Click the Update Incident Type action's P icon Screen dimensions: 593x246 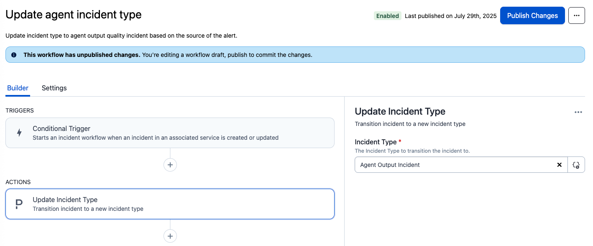tap(18, 204)
